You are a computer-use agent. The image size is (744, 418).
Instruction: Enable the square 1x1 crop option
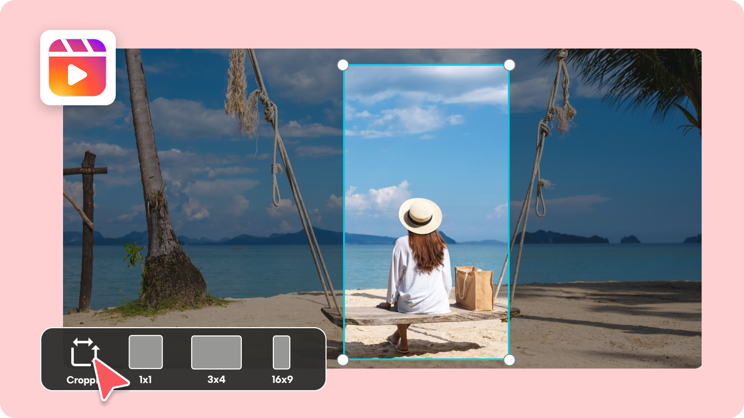coord(146,352)
